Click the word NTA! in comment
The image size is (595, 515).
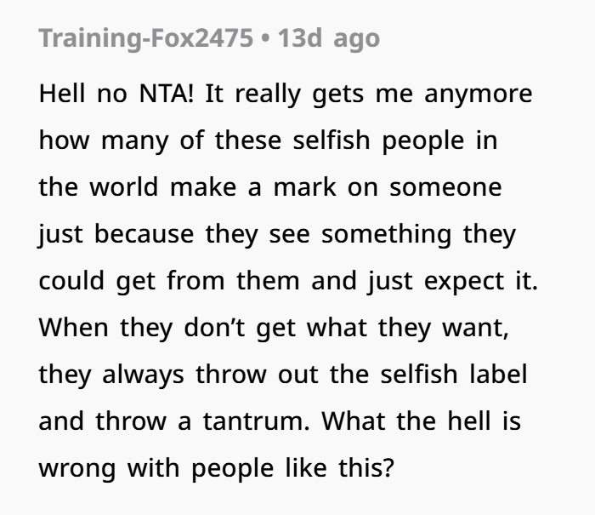click(x=167, y=94)
